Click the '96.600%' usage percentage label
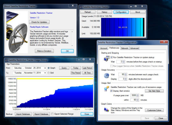172x125 pixels. [123, 27]
